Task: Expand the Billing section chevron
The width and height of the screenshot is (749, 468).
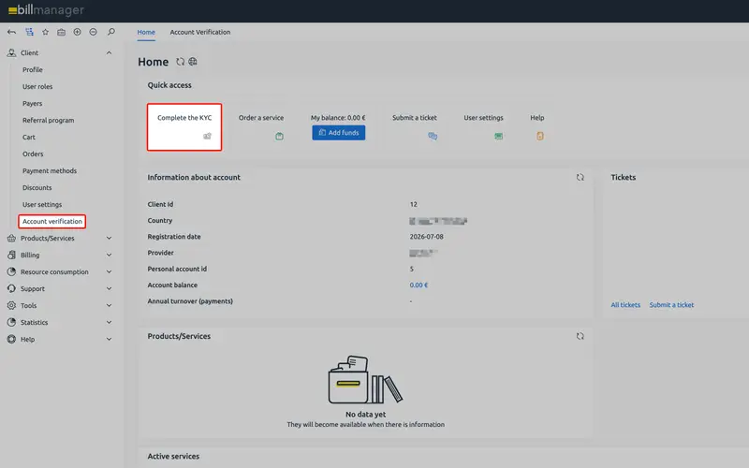Action: pyautogui.click(x=109, y=255)
